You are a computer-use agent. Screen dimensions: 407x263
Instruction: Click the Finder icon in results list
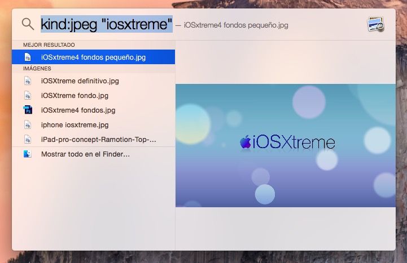28,154
